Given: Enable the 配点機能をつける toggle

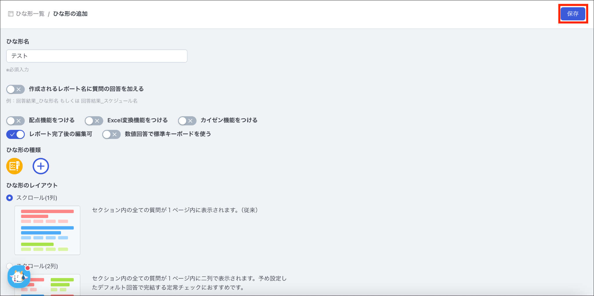Looking at the screenshot, I should pos(15,121).
